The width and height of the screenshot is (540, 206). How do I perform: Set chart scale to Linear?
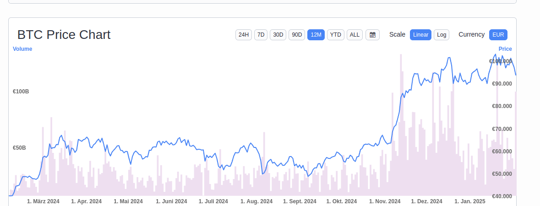pyautogui.click(x=420, y=35)
